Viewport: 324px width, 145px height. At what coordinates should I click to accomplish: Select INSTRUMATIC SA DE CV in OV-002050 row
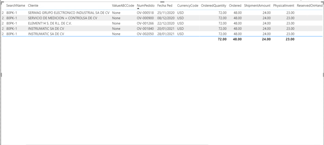pos(46,34)
